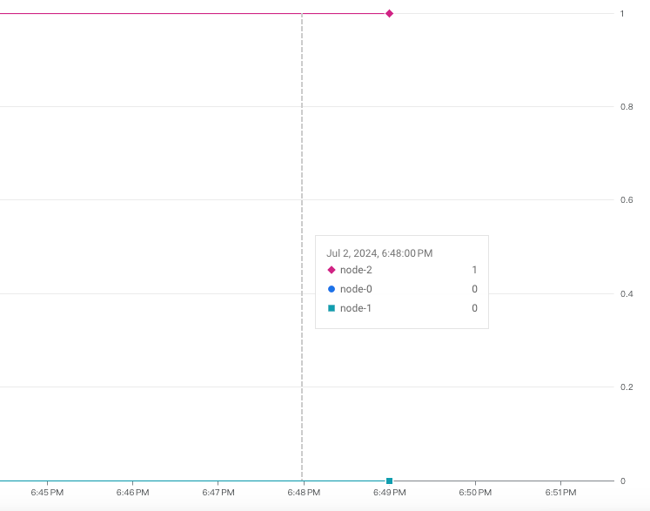Choose the 6:49 PM x-axis label
The width and height of the screenshot is (650, 511).
[389, 493]
